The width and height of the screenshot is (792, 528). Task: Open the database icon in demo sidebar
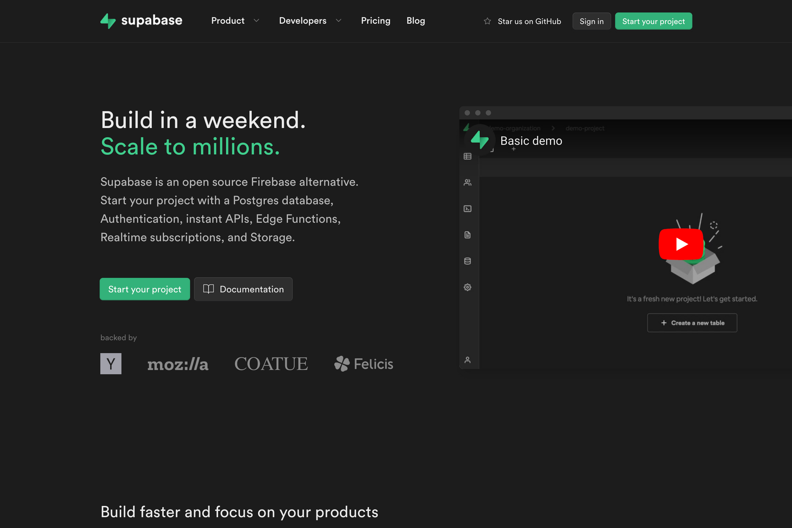(x=468, y=261)
